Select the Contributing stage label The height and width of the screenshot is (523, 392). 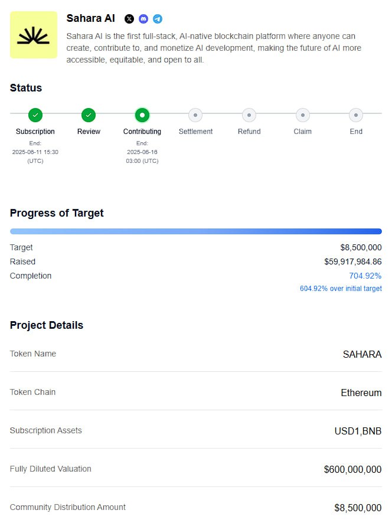click(x=142, y=132)
